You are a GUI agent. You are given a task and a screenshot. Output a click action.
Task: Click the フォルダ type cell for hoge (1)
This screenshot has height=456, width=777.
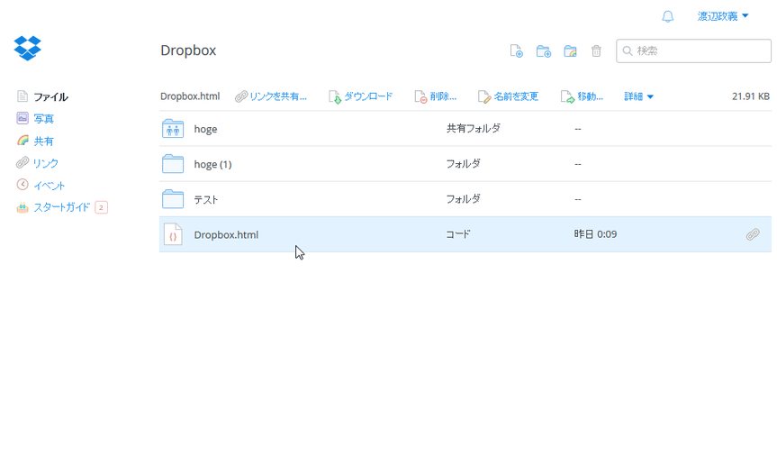[x=464, y=163]
